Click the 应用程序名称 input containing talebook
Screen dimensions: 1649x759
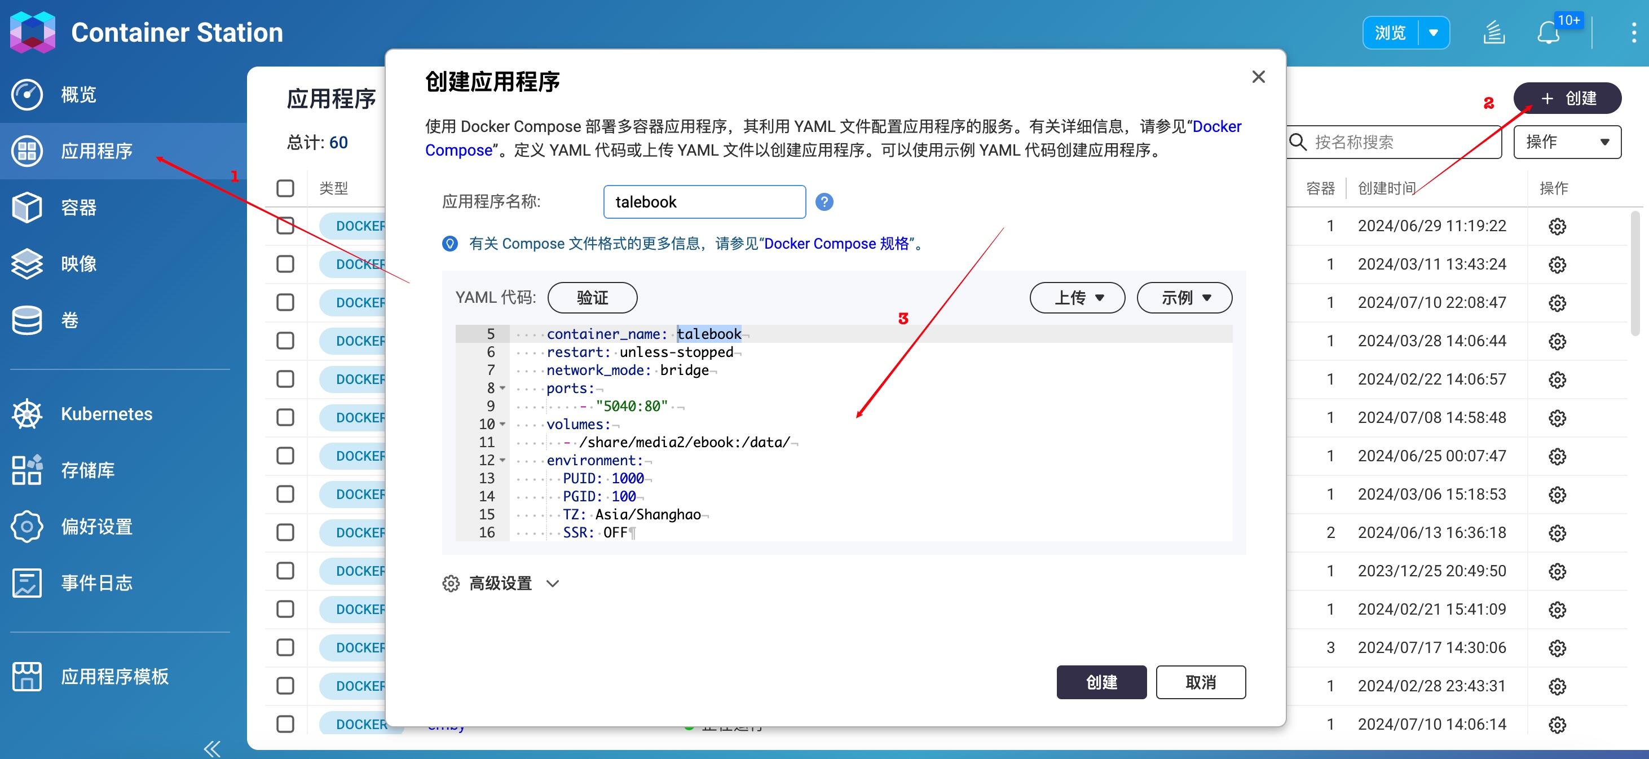click(704, 201)
